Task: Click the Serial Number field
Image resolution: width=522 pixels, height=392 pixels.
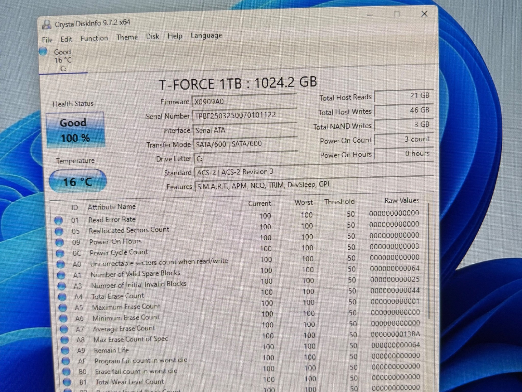Action: (244, 115)
